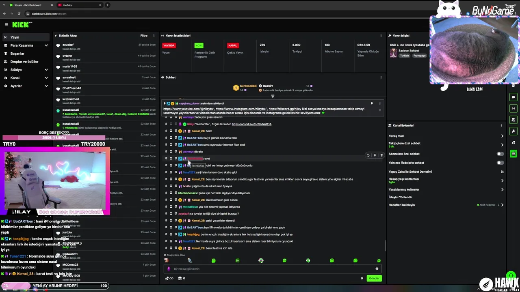This screenshot has height=292, width=520.
Task: Open the adsod.live link in chat
Action: pyautogui.click(x=251, y=124)
